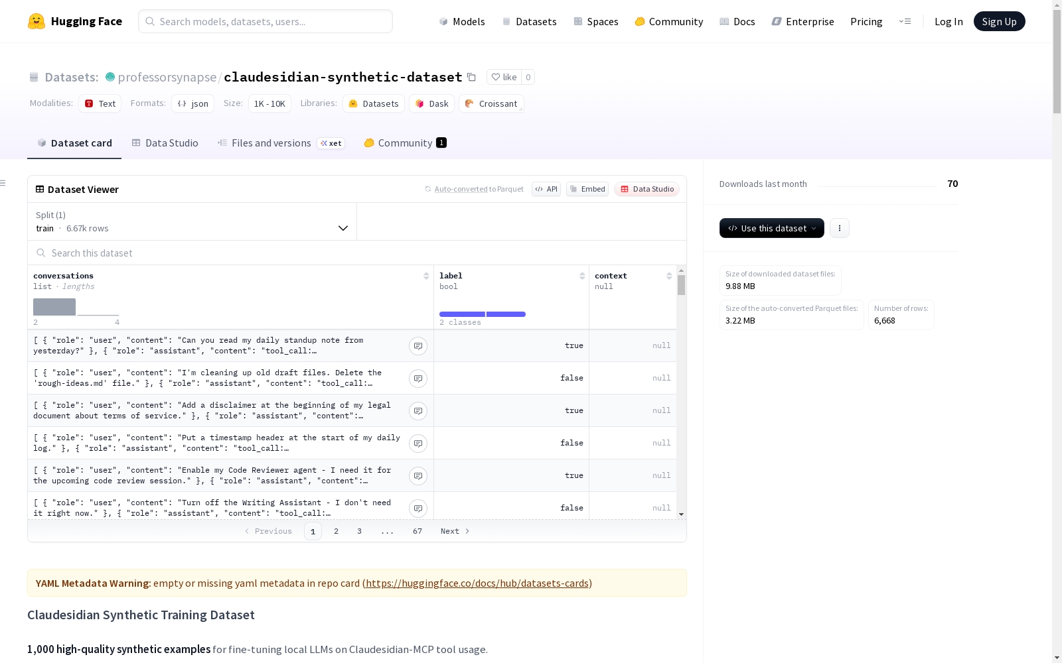Open the Pricing page
The height and width of the screenshot is (663, 1062).
[x=866, y=21]
